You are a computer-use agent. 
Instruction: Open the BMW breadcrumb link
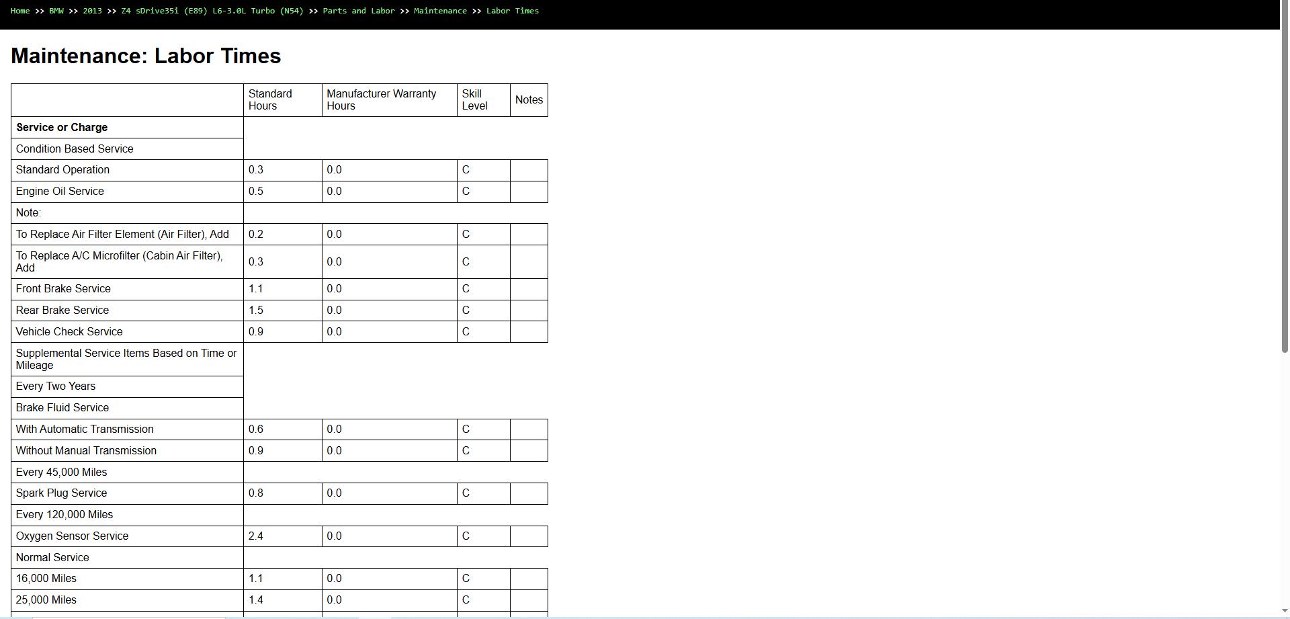(x=56, y=11)
